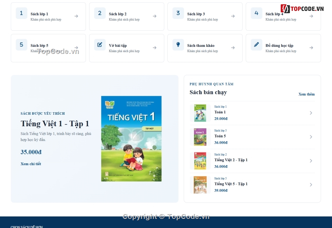Click the arrow on Vở bài tập card
Screen dimensions: 332x228
(154, 48)
